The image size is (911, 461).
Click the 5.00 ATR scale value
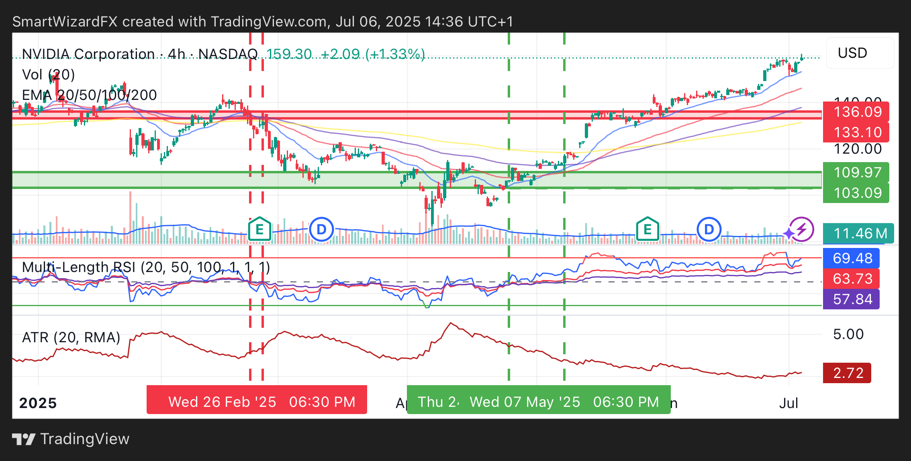[x=848, y=334]
